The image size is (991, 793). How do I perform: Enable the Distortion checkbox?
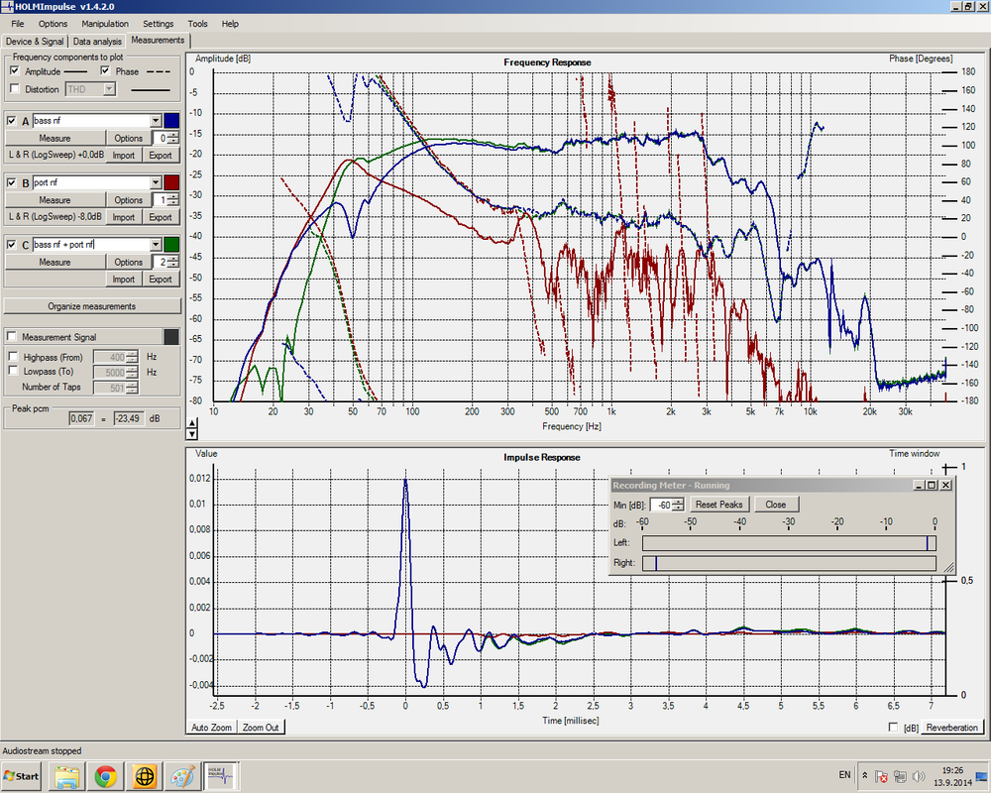click(15, 88)
